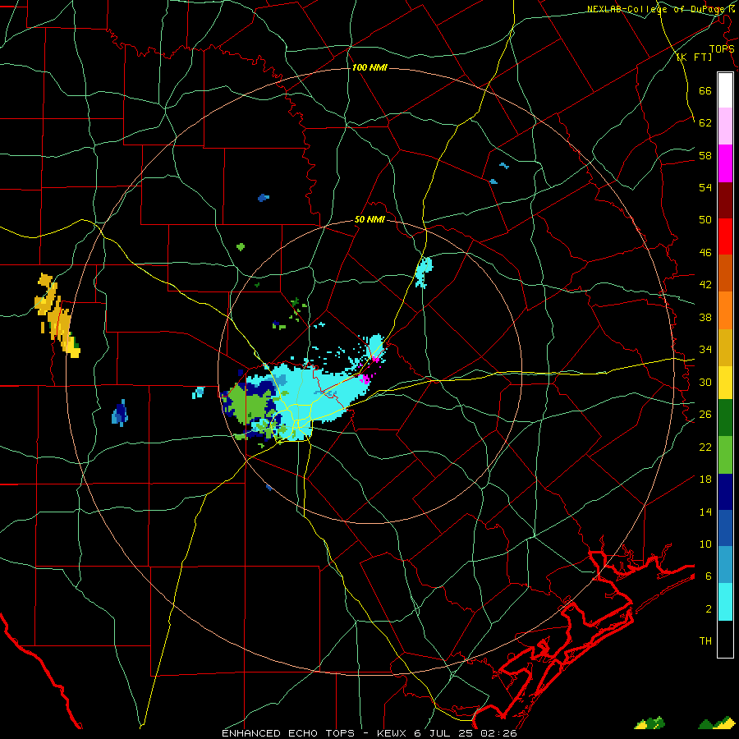Select the light pink legend swatch
Viewport: 739px width, 739px height.
point(725,126)
